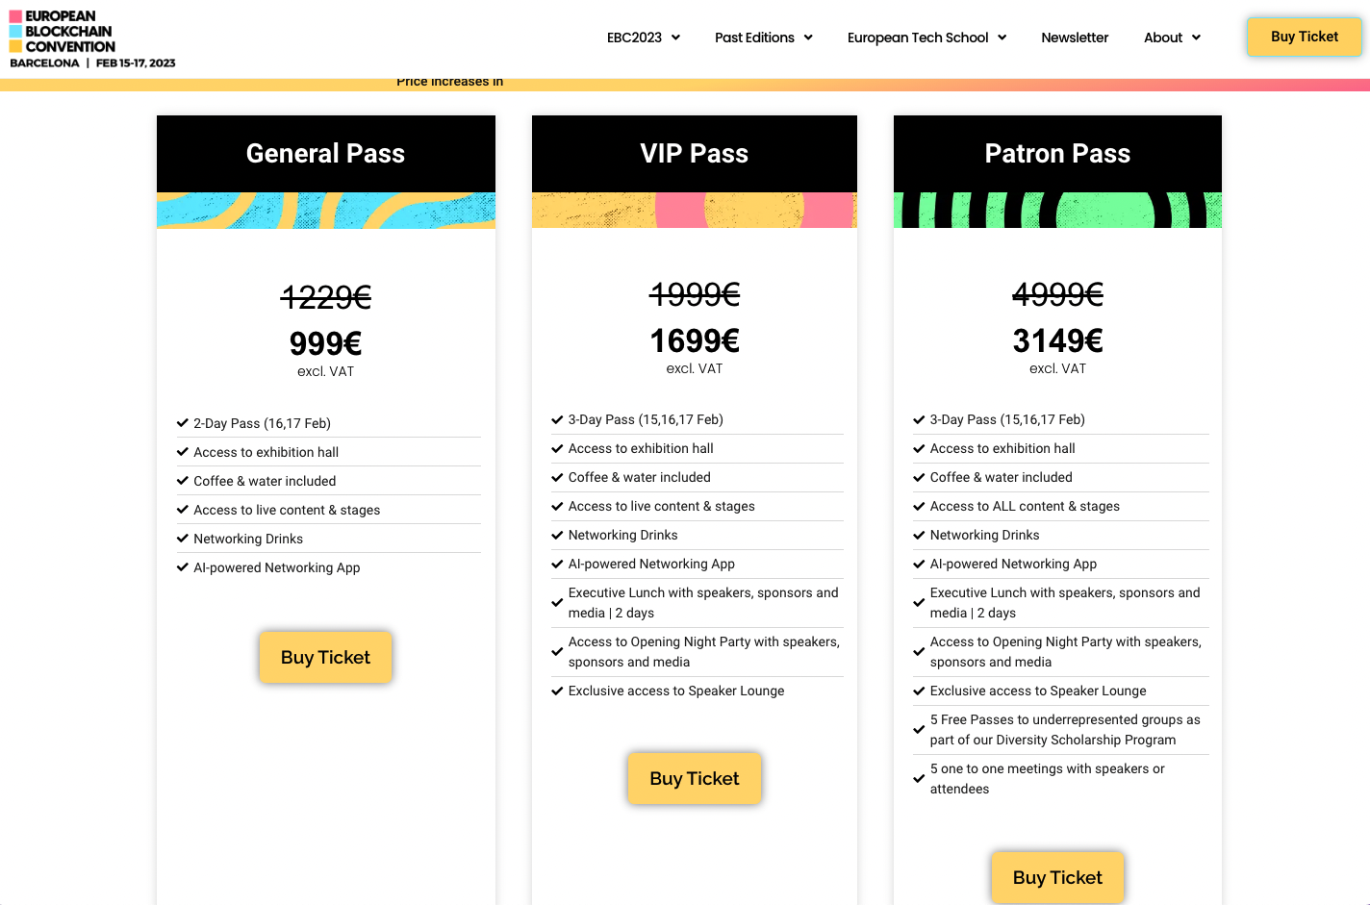Screen dimensions: 1370x905
Task: Click the checkmark beside "2-Day Pass (16,17 Feb)"
Action: pos(182,423)
